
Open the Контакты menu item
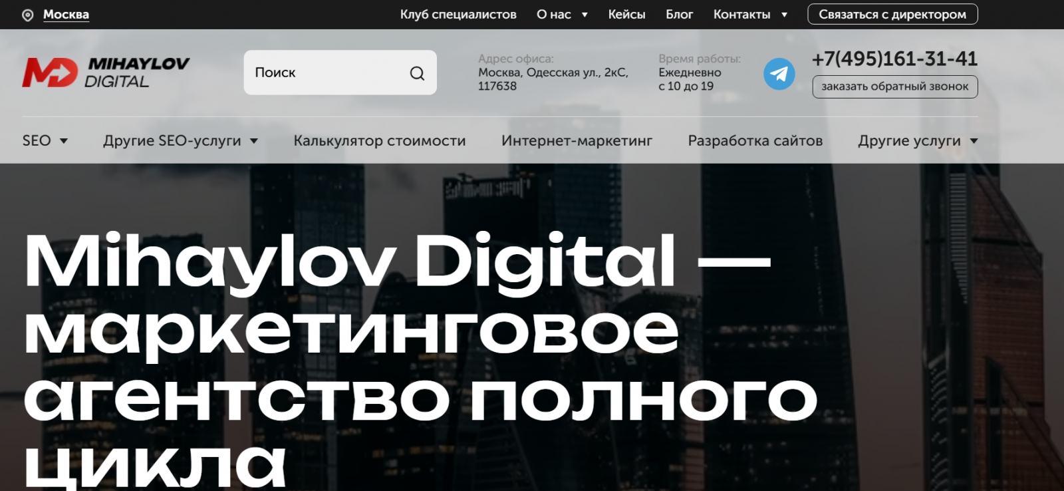[x=741, y=15]
